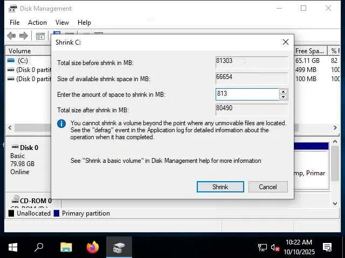Click the volume list left scroll arrow

coord(10,127)
